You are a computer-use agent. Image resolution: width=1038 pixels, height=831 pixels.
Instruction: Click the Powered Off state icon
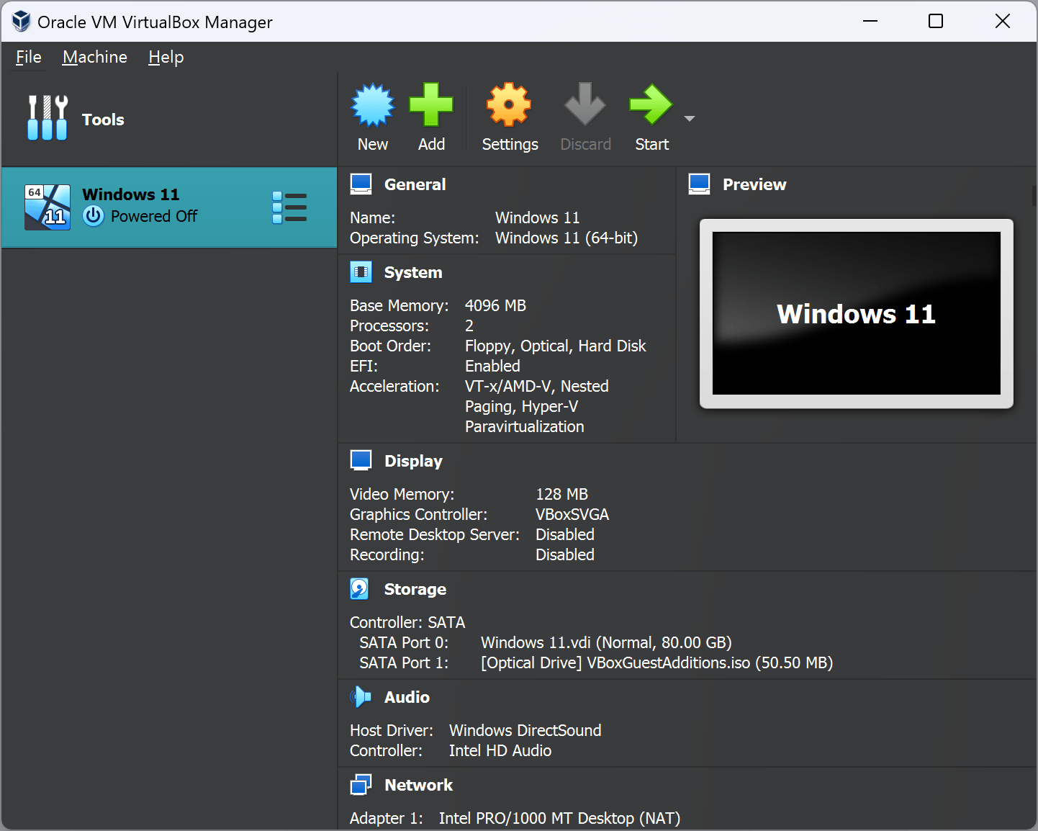(x=94, y=216)
